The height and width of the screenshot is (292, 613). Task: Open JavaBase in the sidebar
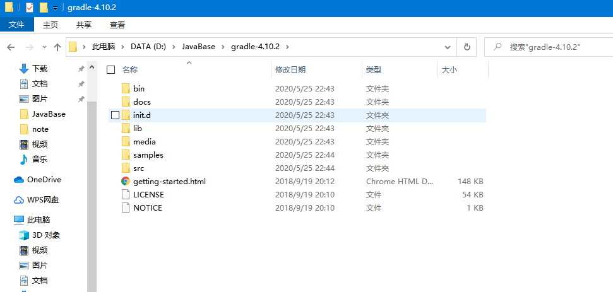[49, 114]
